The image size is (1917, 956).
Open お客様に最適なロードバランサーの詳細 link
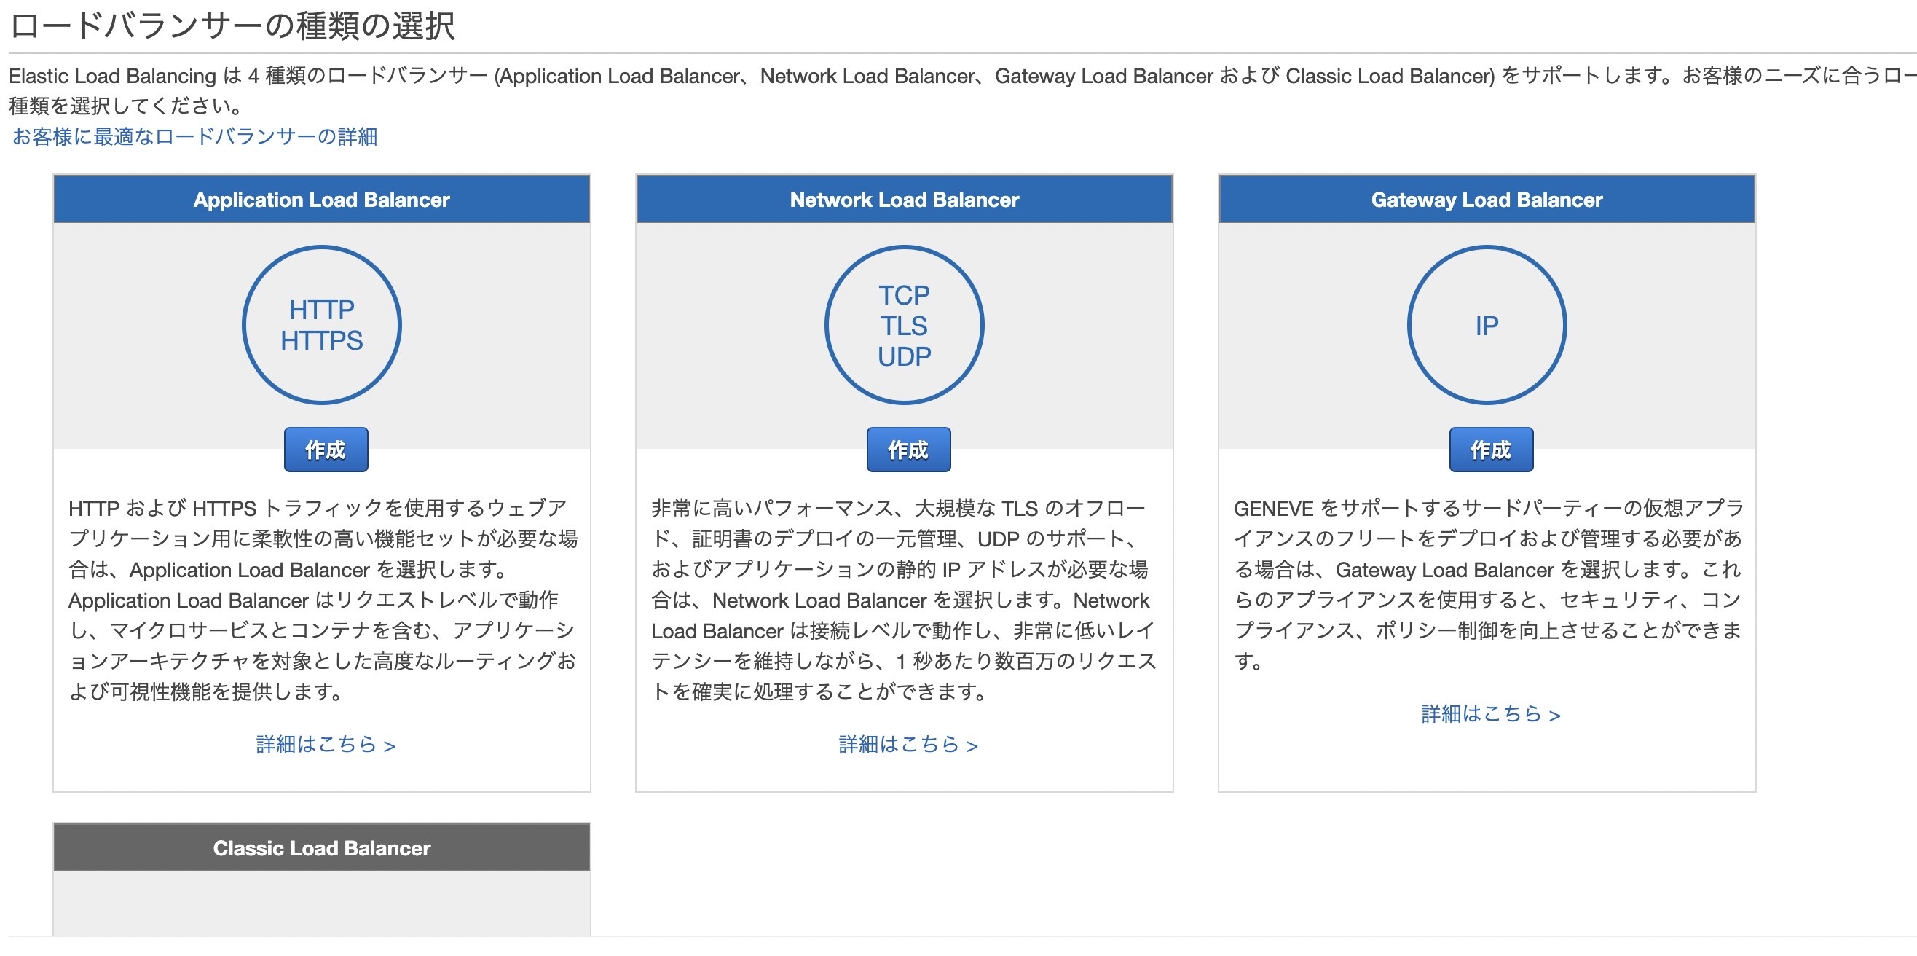pos(195,136)
